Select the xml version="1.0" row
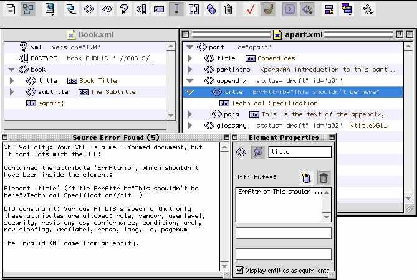The image size is (417, 280). (x=85, y=47)
